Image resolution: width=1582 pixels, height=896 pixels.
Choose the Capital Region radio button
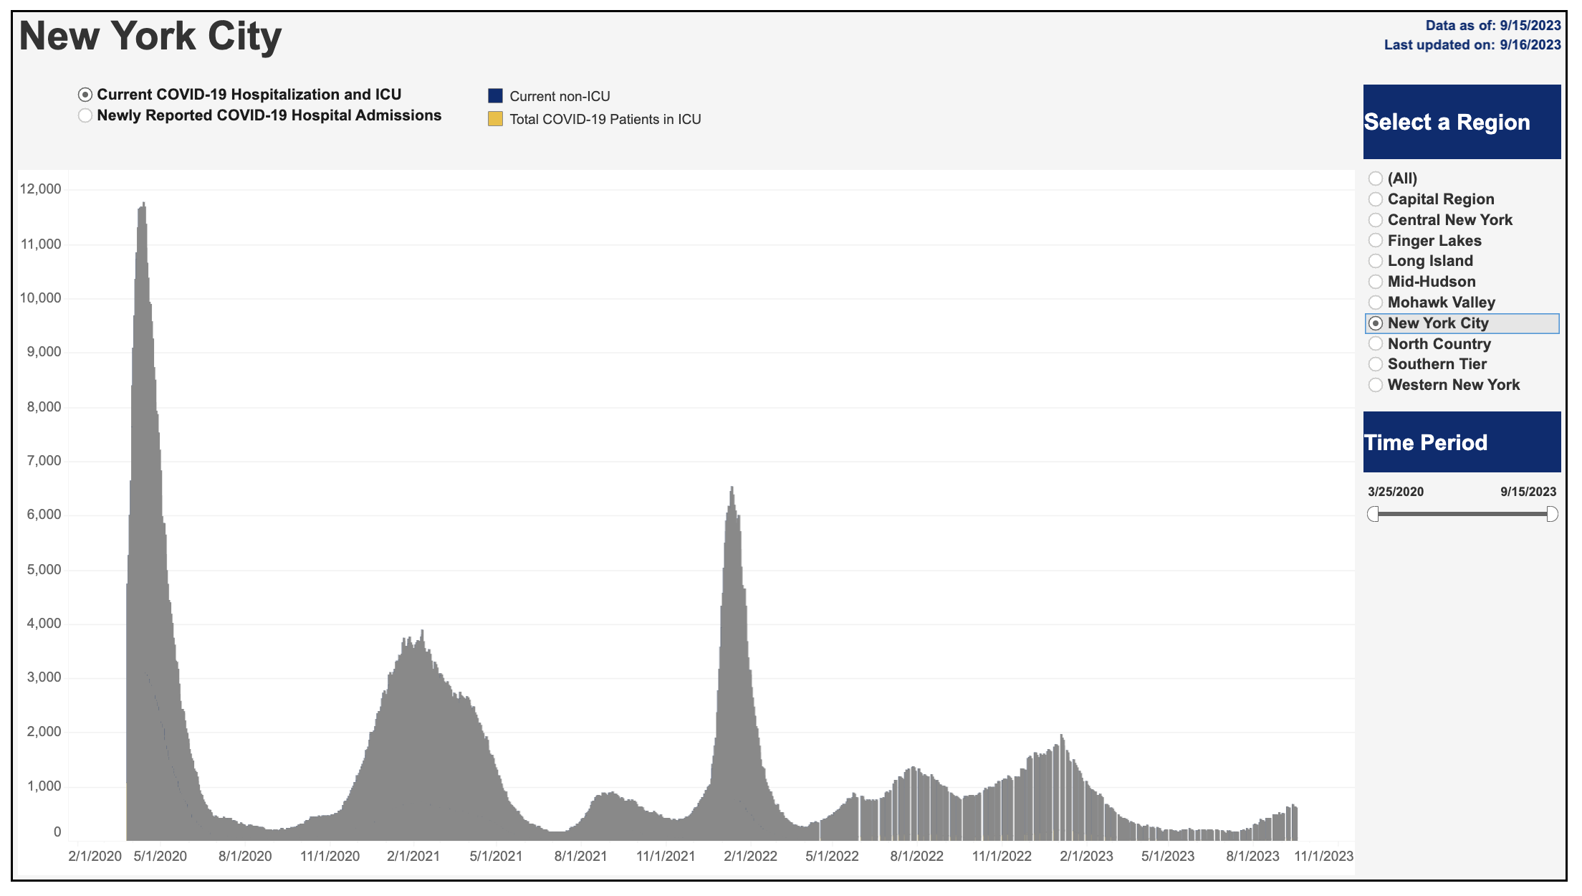point(1376,199)
